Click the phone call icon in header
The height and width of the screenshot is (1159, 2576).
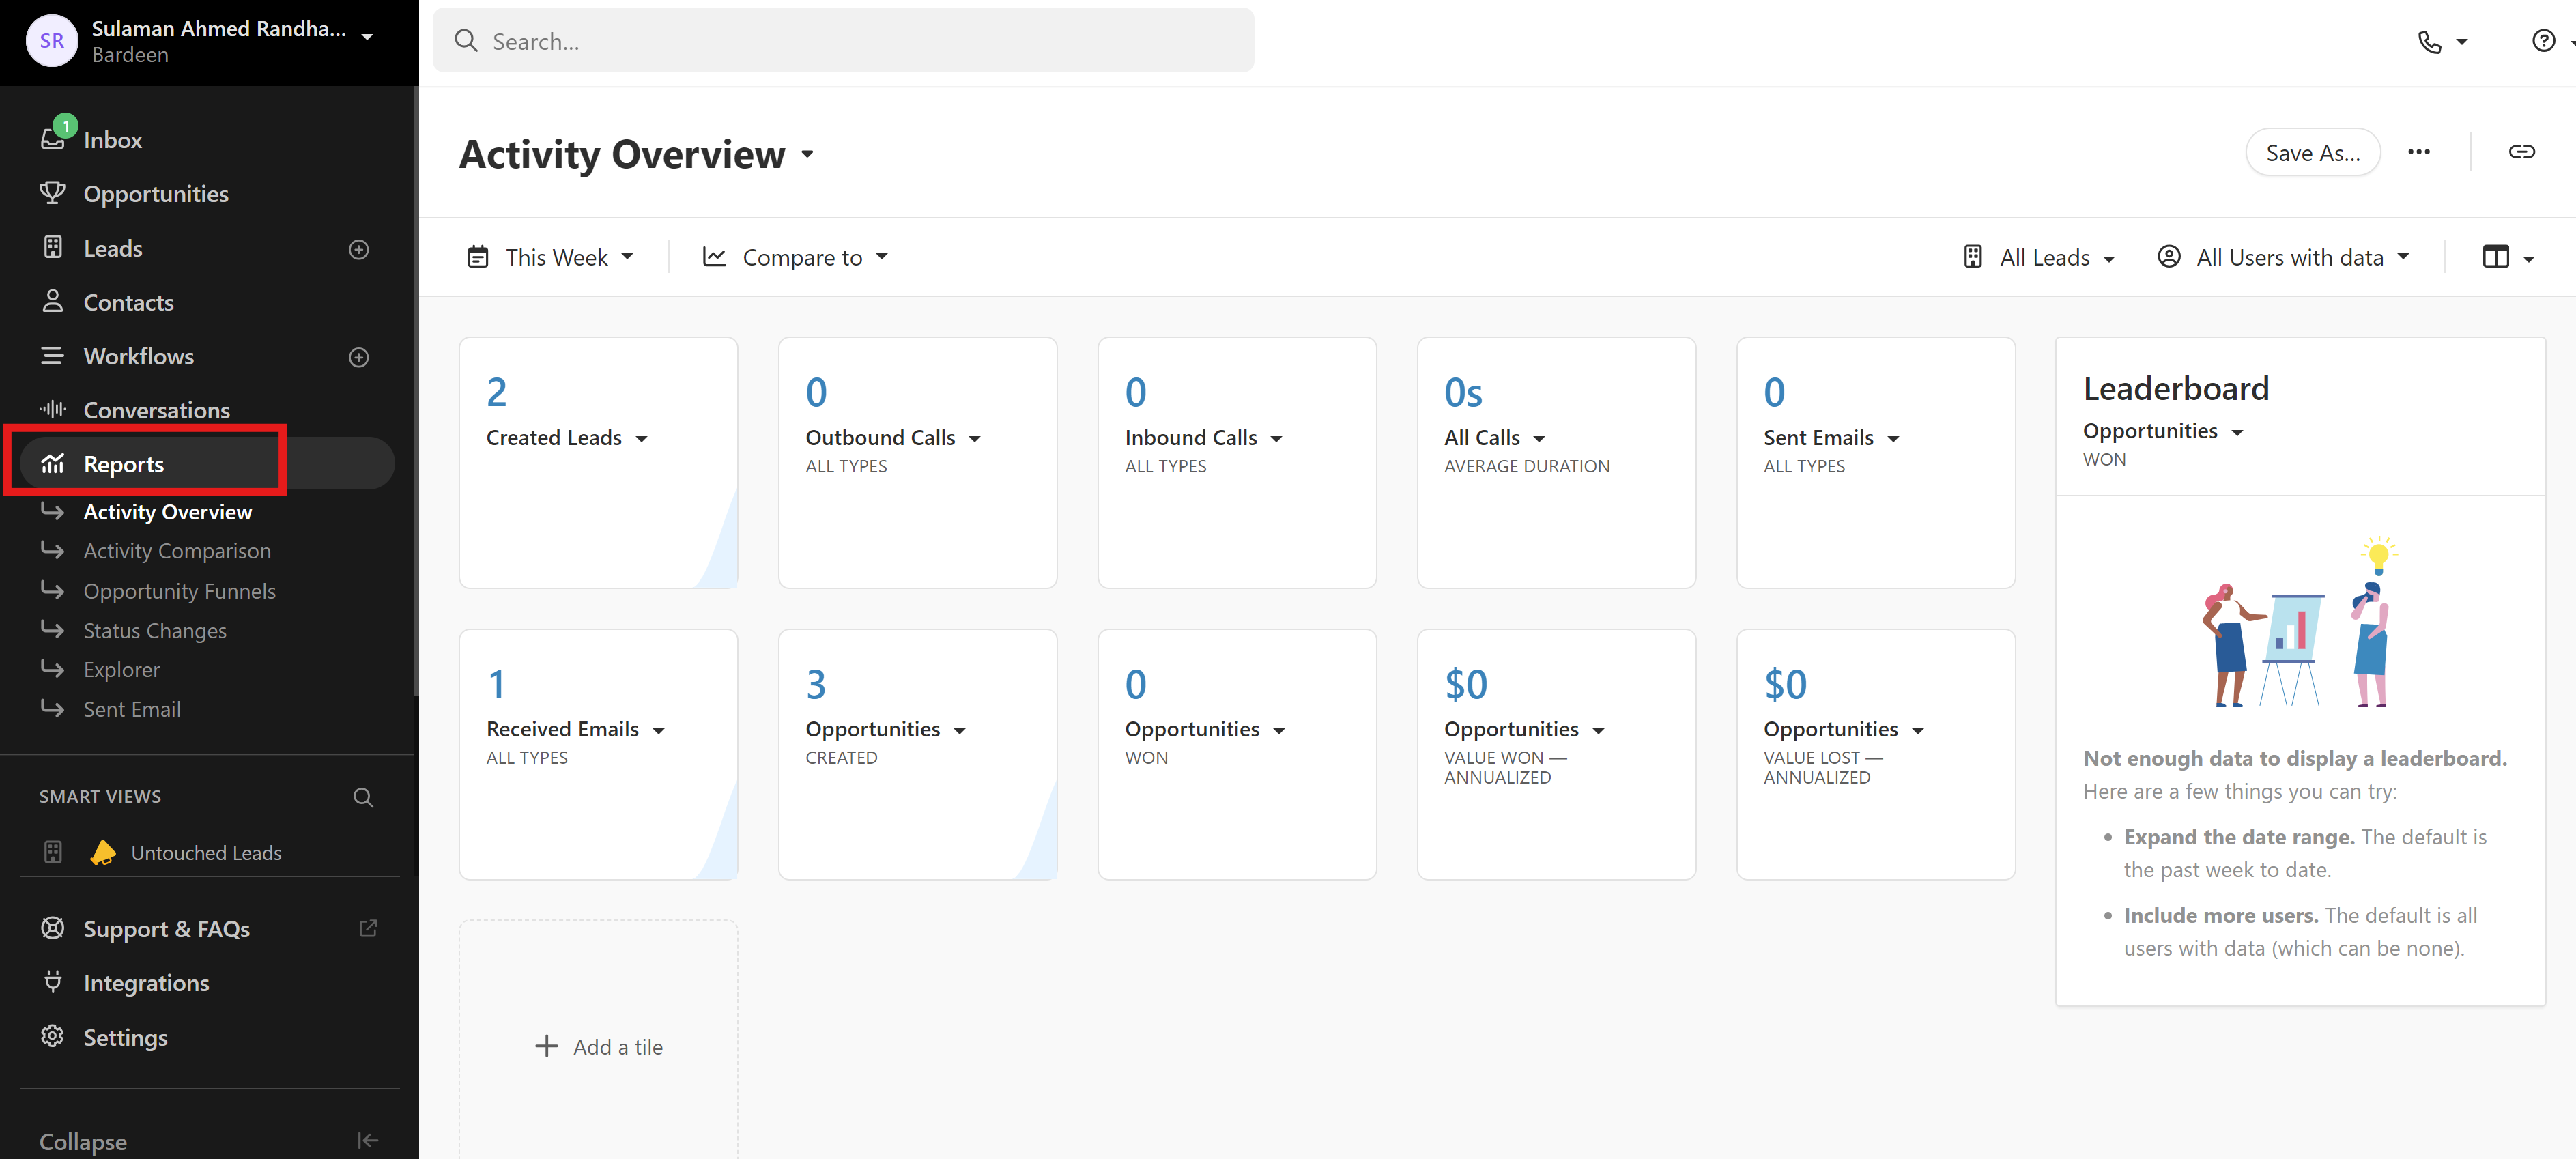point(2429,42)
